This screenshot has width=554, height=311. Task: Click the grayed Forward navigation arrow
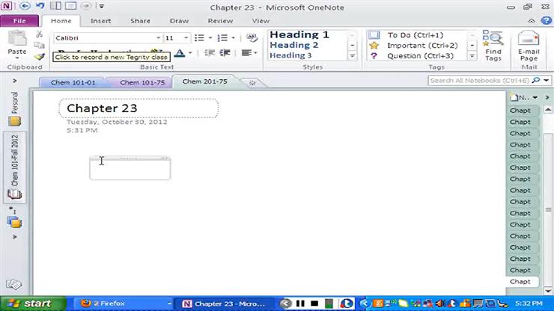click(86, 6)
